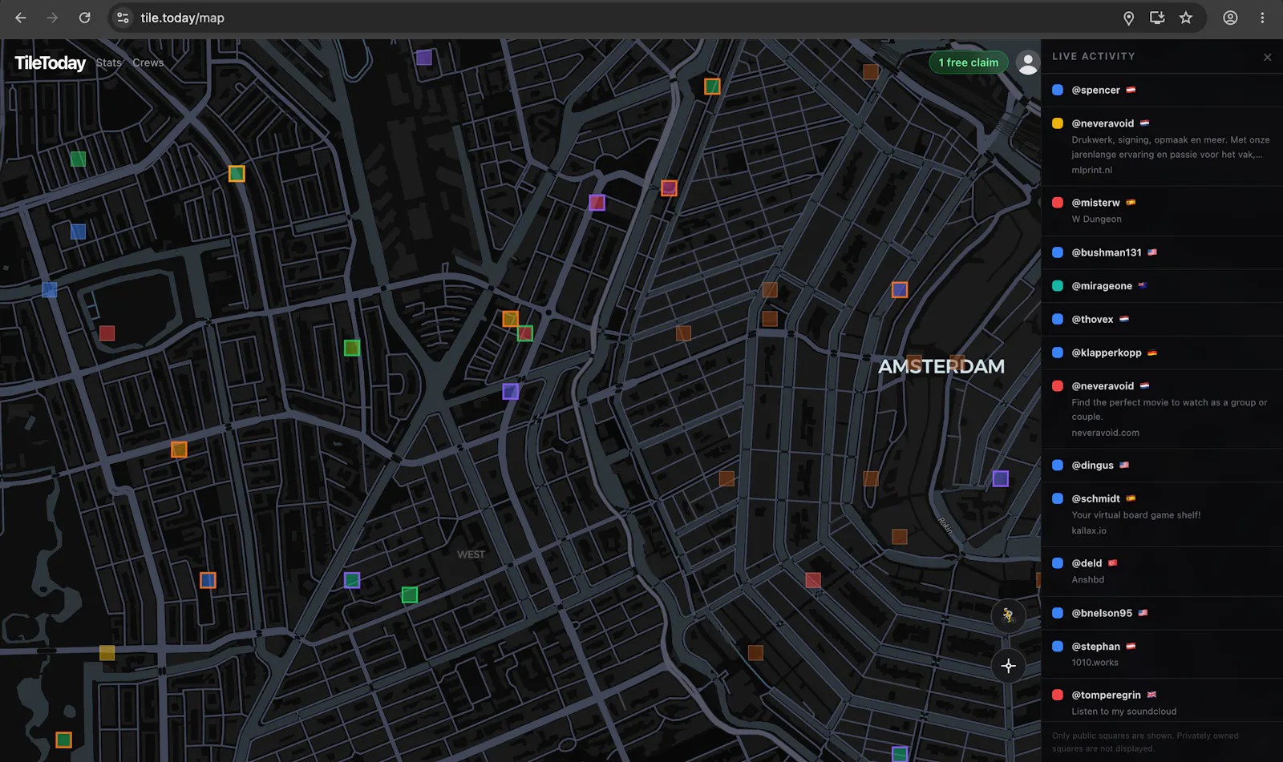The height and width of the screenshot is (762, 1283).
Task: Click the 'W Dungeon' description text
Action: pyautogui.click(x=1097, y=220)
